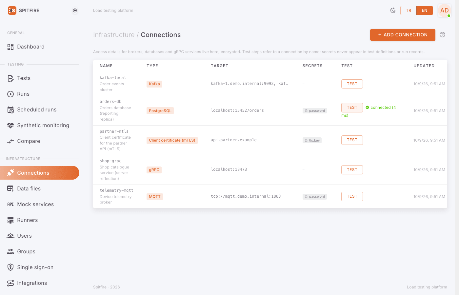Click the PostgreSQL type tag
Viewport: 459px width, 295px height.
(x=160, y=111)
